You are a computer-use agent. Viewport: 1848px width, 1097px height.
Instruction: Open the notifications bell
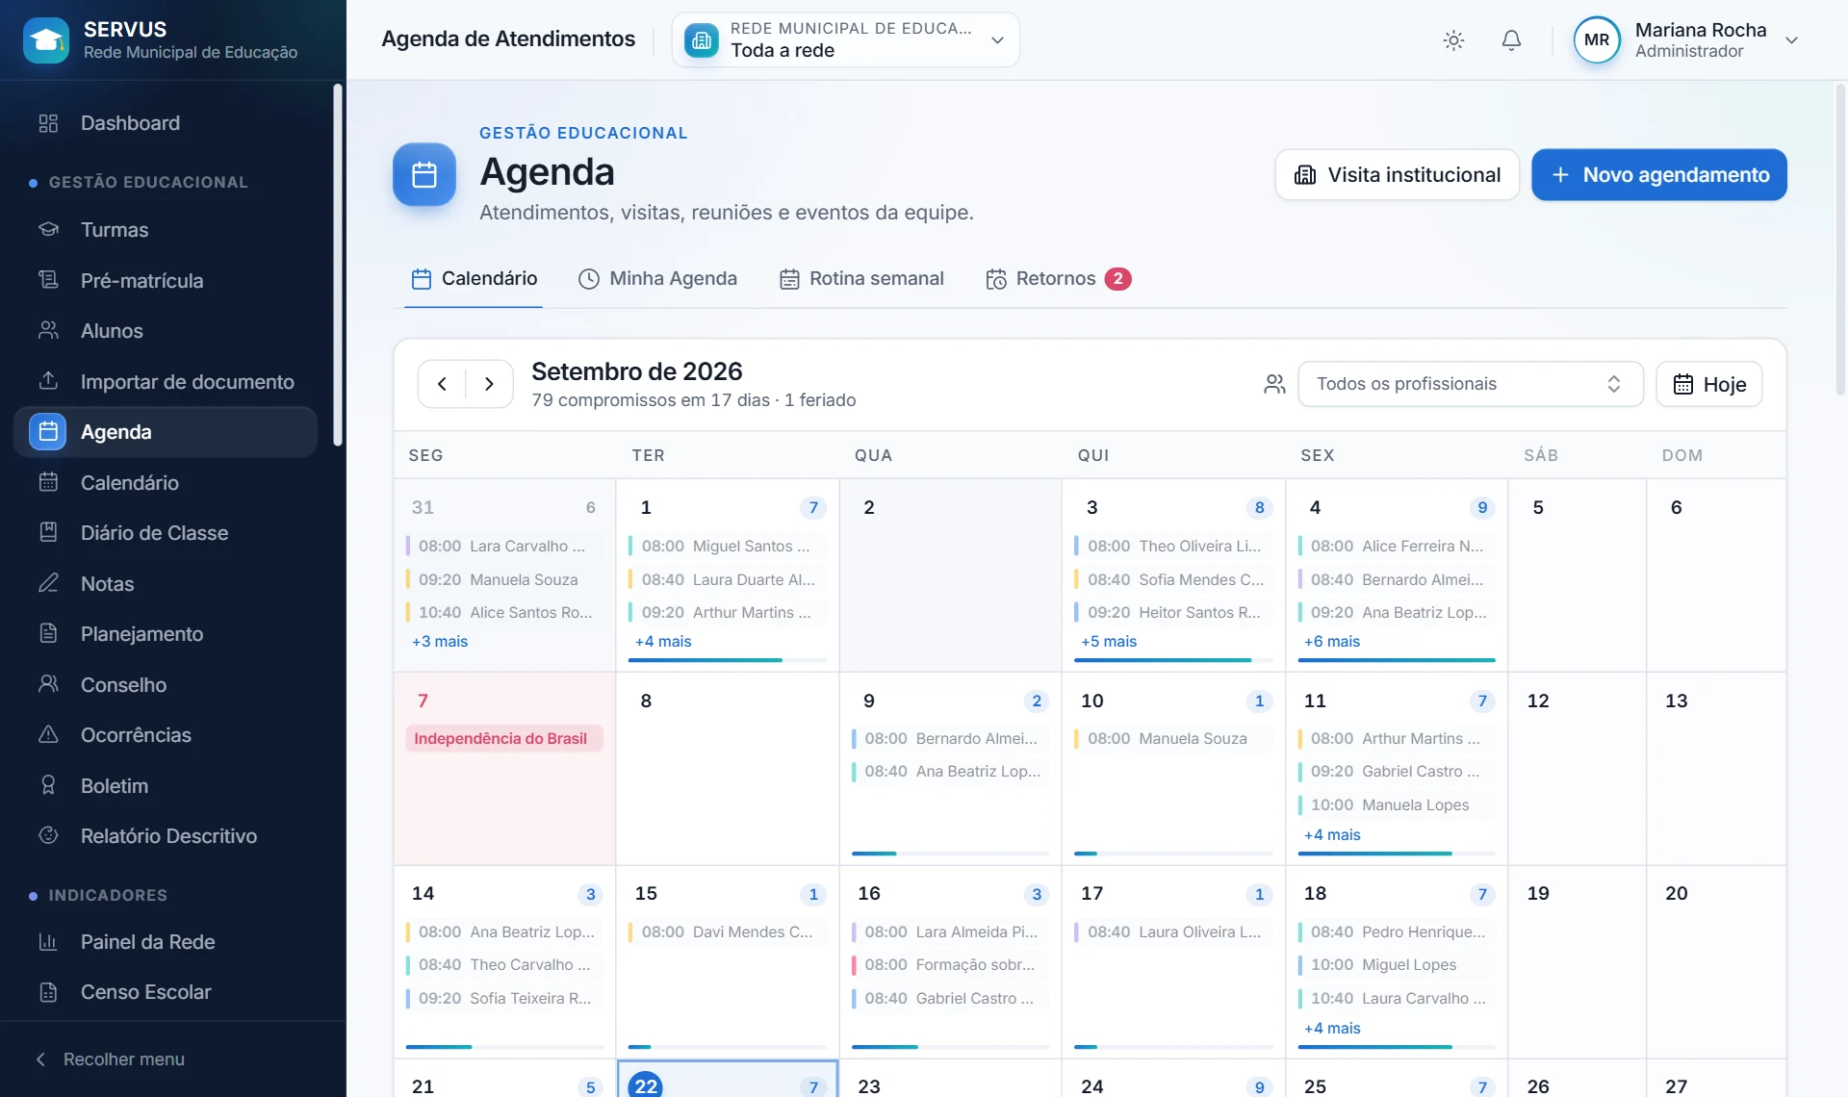tap(1511, 40)
